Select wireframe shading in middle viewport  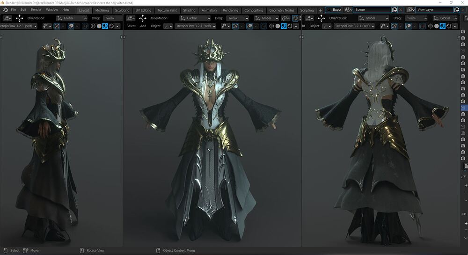pos(271,26)
